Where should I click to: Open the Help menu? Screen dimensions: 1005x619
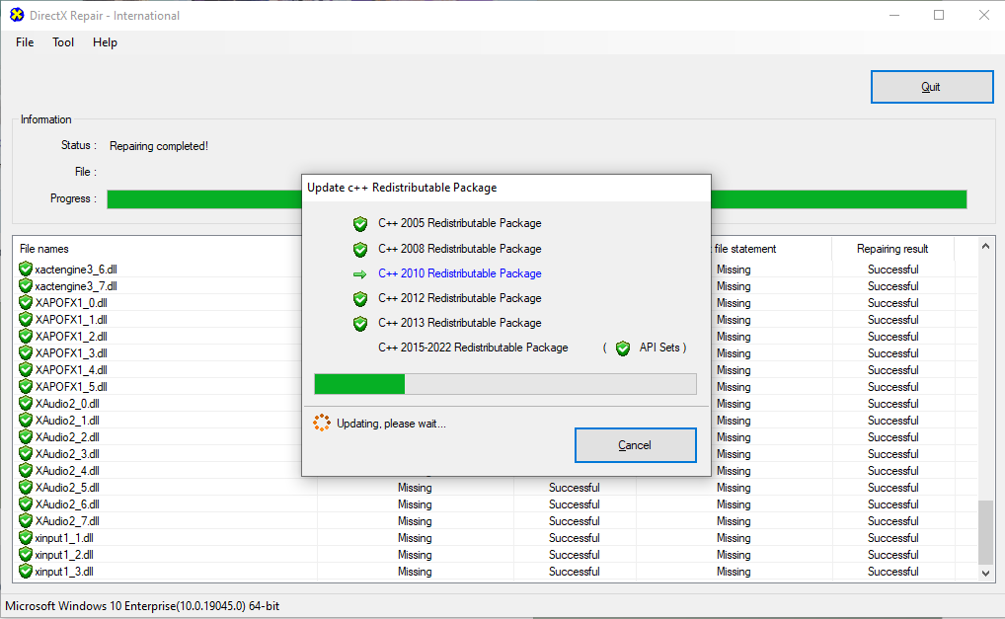click(x=105, y=42)
